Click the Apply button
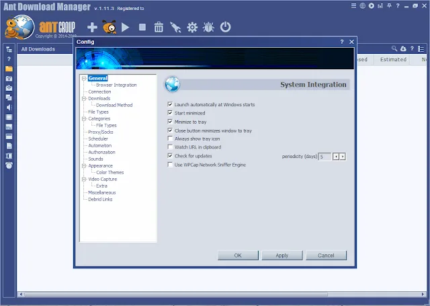The image size is (430, 306). coord(282,256)
